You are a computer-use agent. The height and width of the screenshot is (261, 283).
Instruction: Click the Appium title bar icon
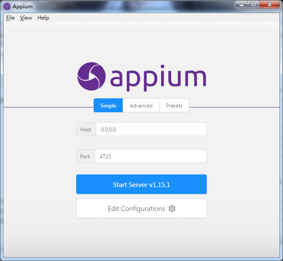[7, 7]
